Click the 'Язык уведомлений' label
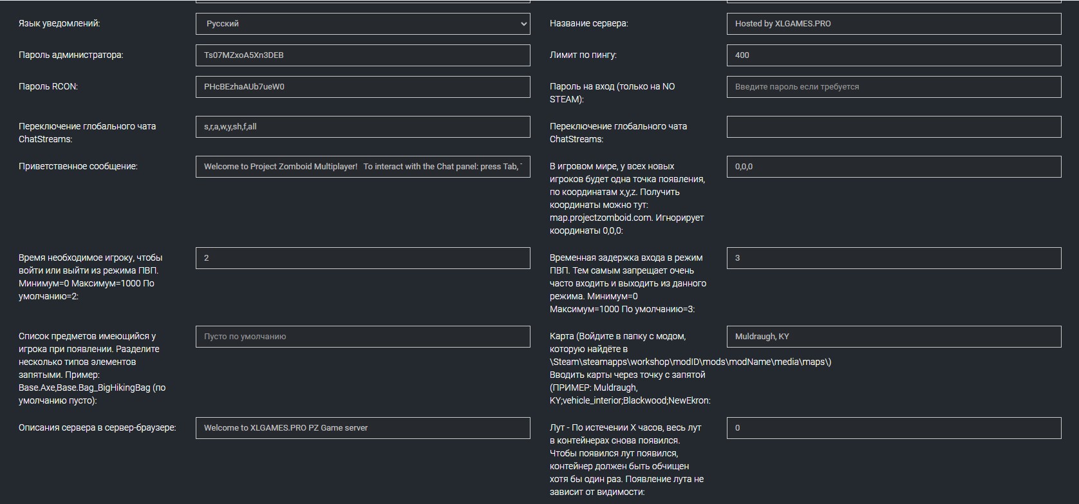Image resolution: width=1079 pixels, height=504 pixels. coord(59,24)
